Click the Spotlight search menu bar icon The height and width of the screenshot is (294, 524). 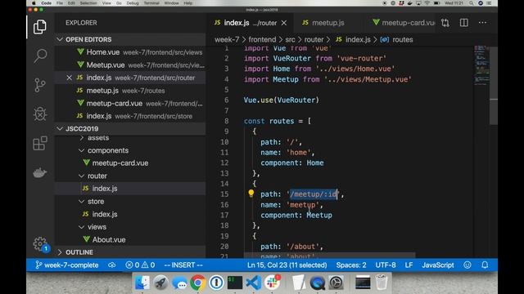coord(472,3)
